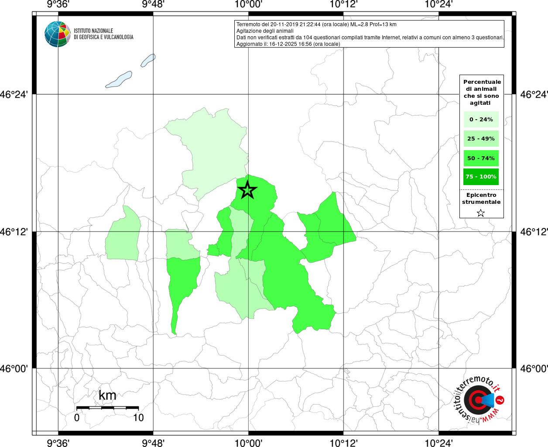548x447 pixels.
Task: Select the 50 - 74% legend swatch
Action: (481, 158)
